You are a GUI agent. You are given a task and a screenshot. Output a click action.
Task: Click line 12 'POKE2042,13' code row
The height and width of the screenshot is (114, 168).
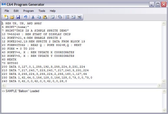(x=43, y=42)
